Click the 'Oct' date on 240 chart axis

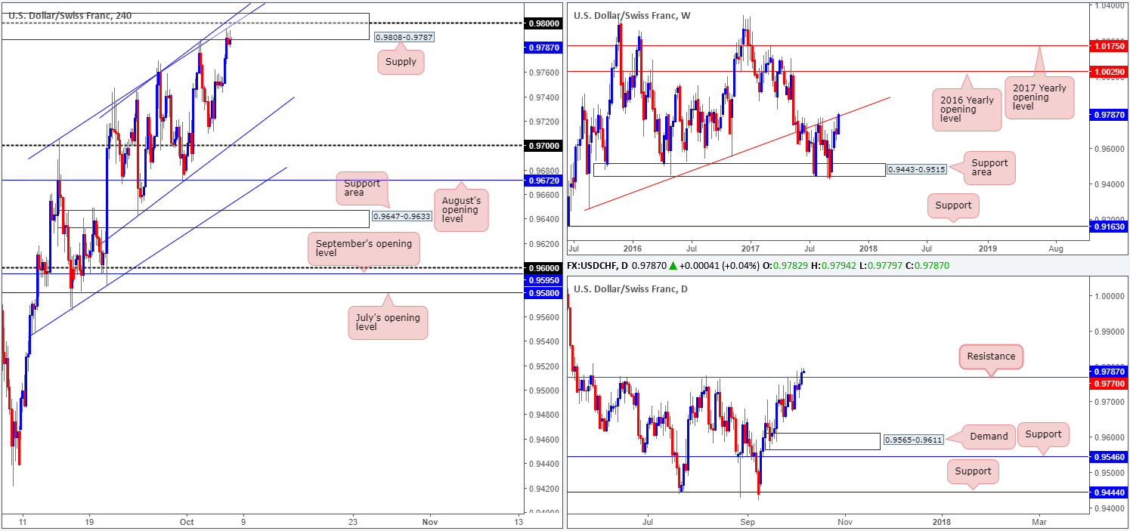186,522
